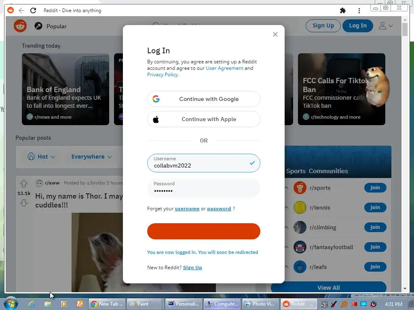
Task: Reload the page with refresh icon
Action: tap(33, 10)
